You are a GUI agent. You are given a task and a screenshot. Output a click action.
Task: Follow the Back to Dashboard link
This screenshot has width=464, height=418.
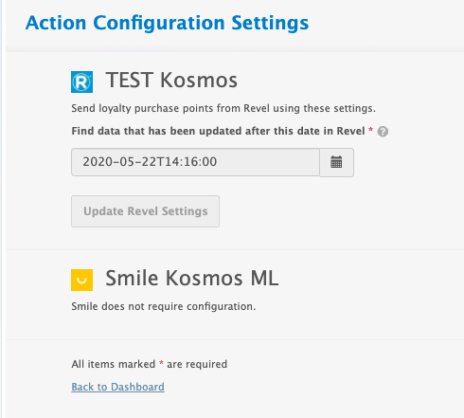point(117,387)
